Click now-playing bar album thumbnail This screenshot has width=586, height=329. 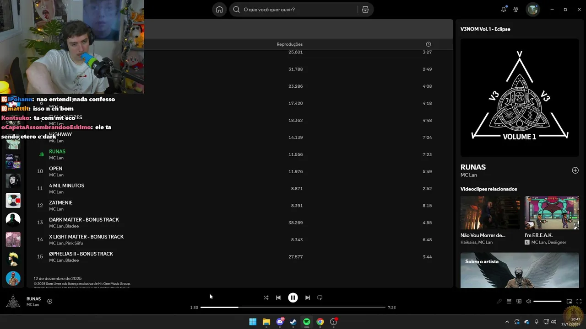pos(13,301)
